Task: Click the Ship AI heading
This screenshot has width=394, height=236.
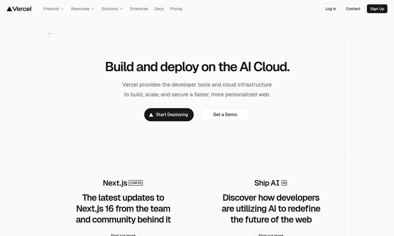Action: 266,183
